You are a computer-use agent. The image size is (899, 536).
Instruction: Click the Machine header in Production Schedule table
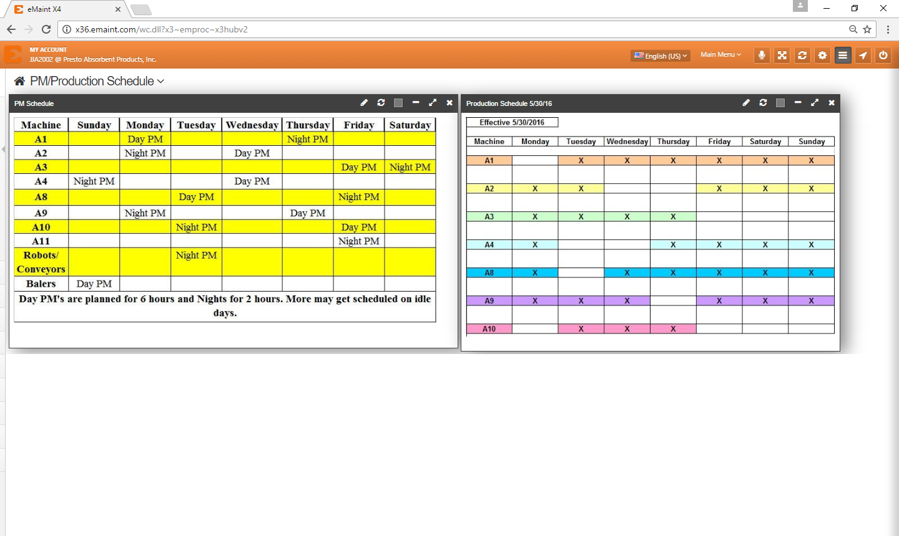click(x=489, y=141)
